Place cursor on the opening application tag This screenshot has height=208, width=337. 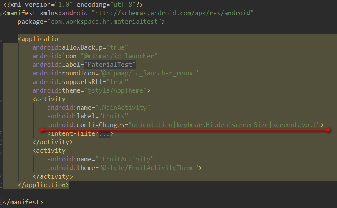point(40,39)
